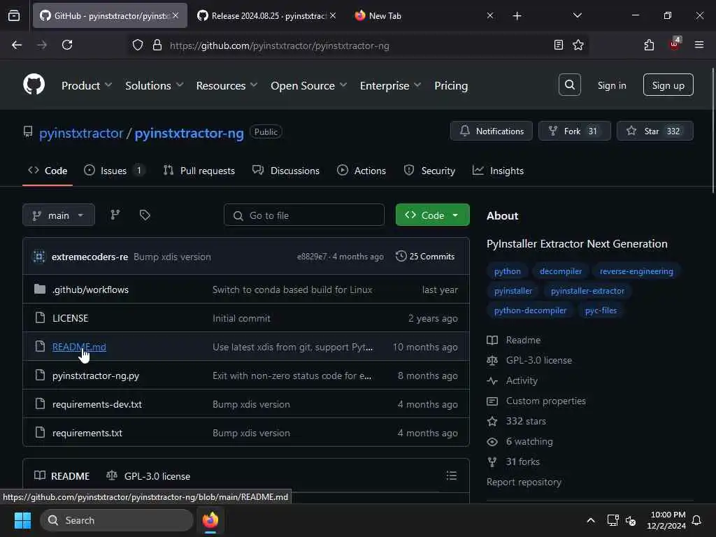Screen dimensions: 716x537
Task: Open pyinstxtractor-ng.py file
Action: click(96, 375)
